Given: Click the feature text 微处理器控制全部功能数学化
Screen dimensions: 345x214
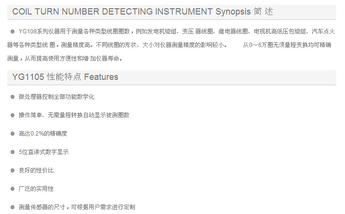Looking at the screenshot, I should click(56, 97).
